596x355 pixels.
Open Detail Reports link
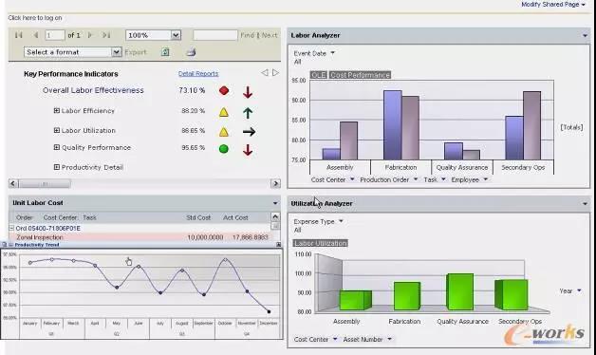[198, 74]
